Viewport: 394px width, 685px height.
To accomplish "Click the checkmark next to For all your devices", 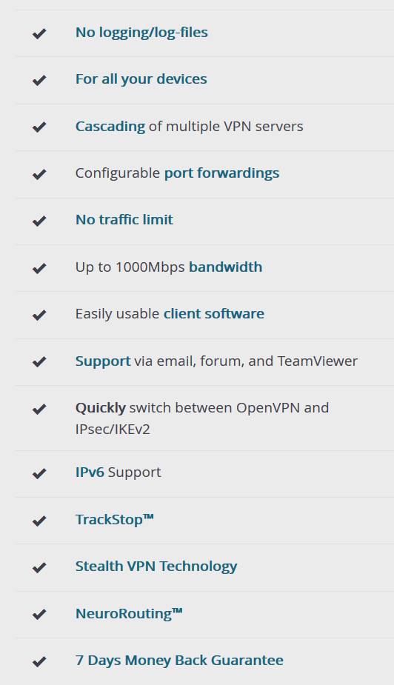I will (x=39, y=81).
